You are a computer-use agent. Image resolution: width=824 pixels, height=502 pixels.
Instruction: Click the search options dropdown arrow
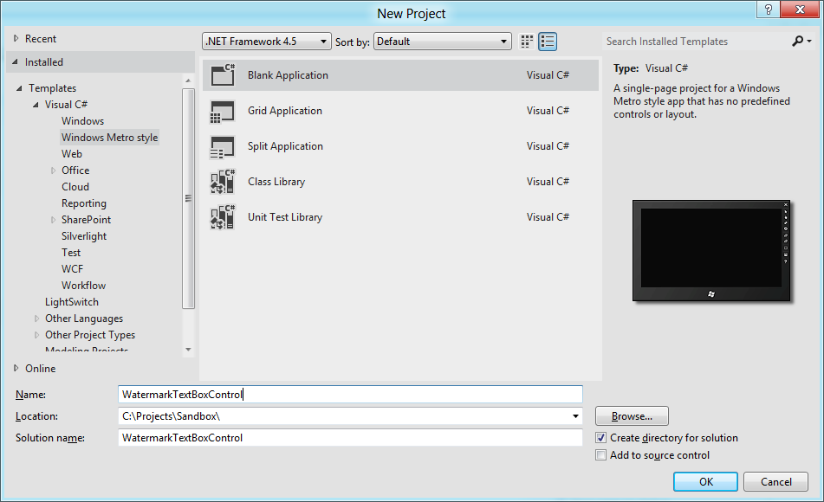click(x=809, y=41)
